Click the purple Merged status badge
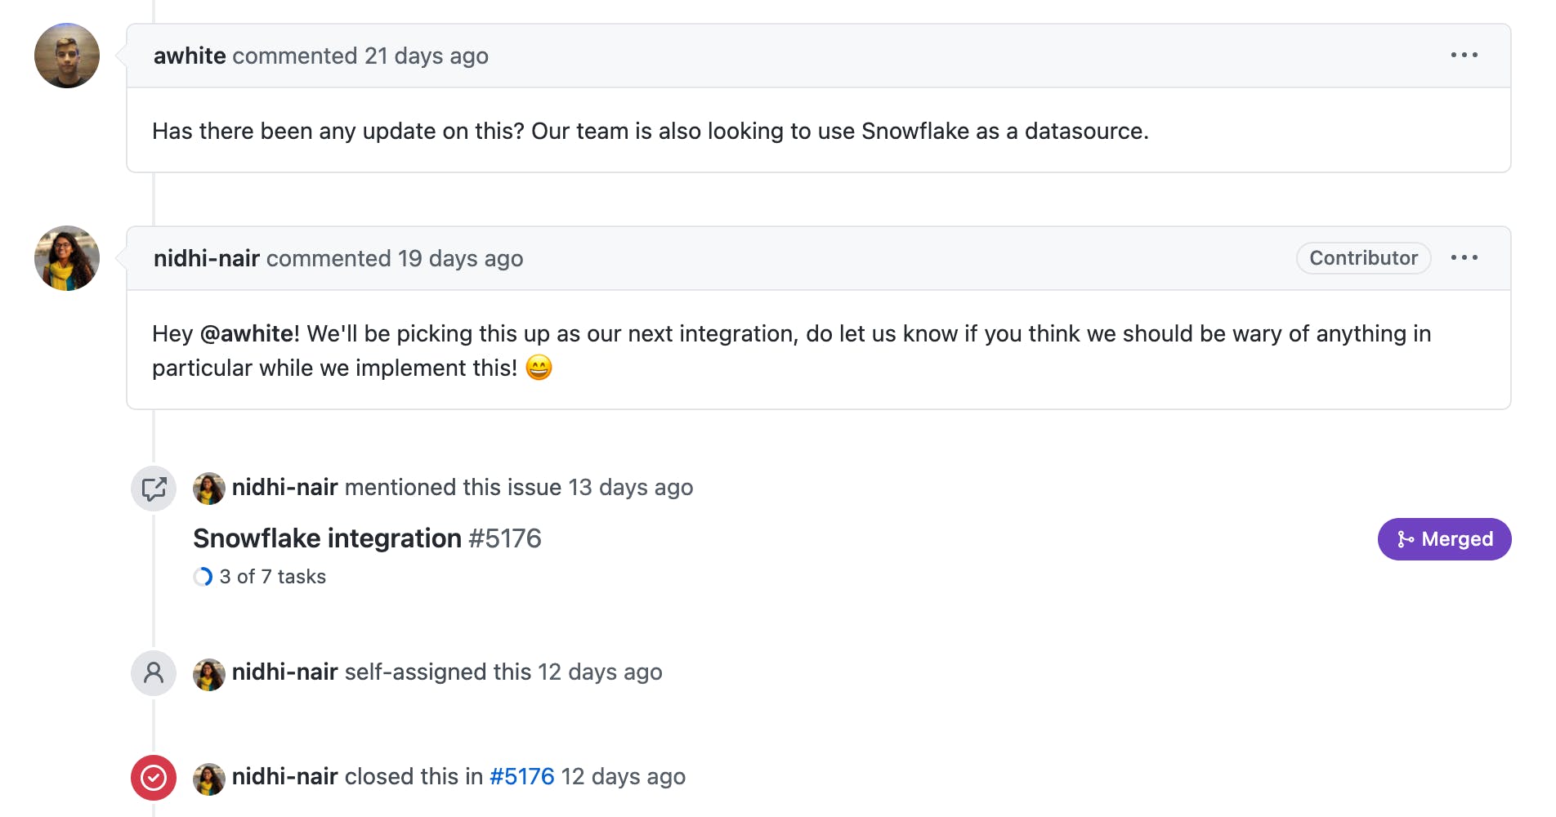Screen dimensions: 1556x817 1444,539
